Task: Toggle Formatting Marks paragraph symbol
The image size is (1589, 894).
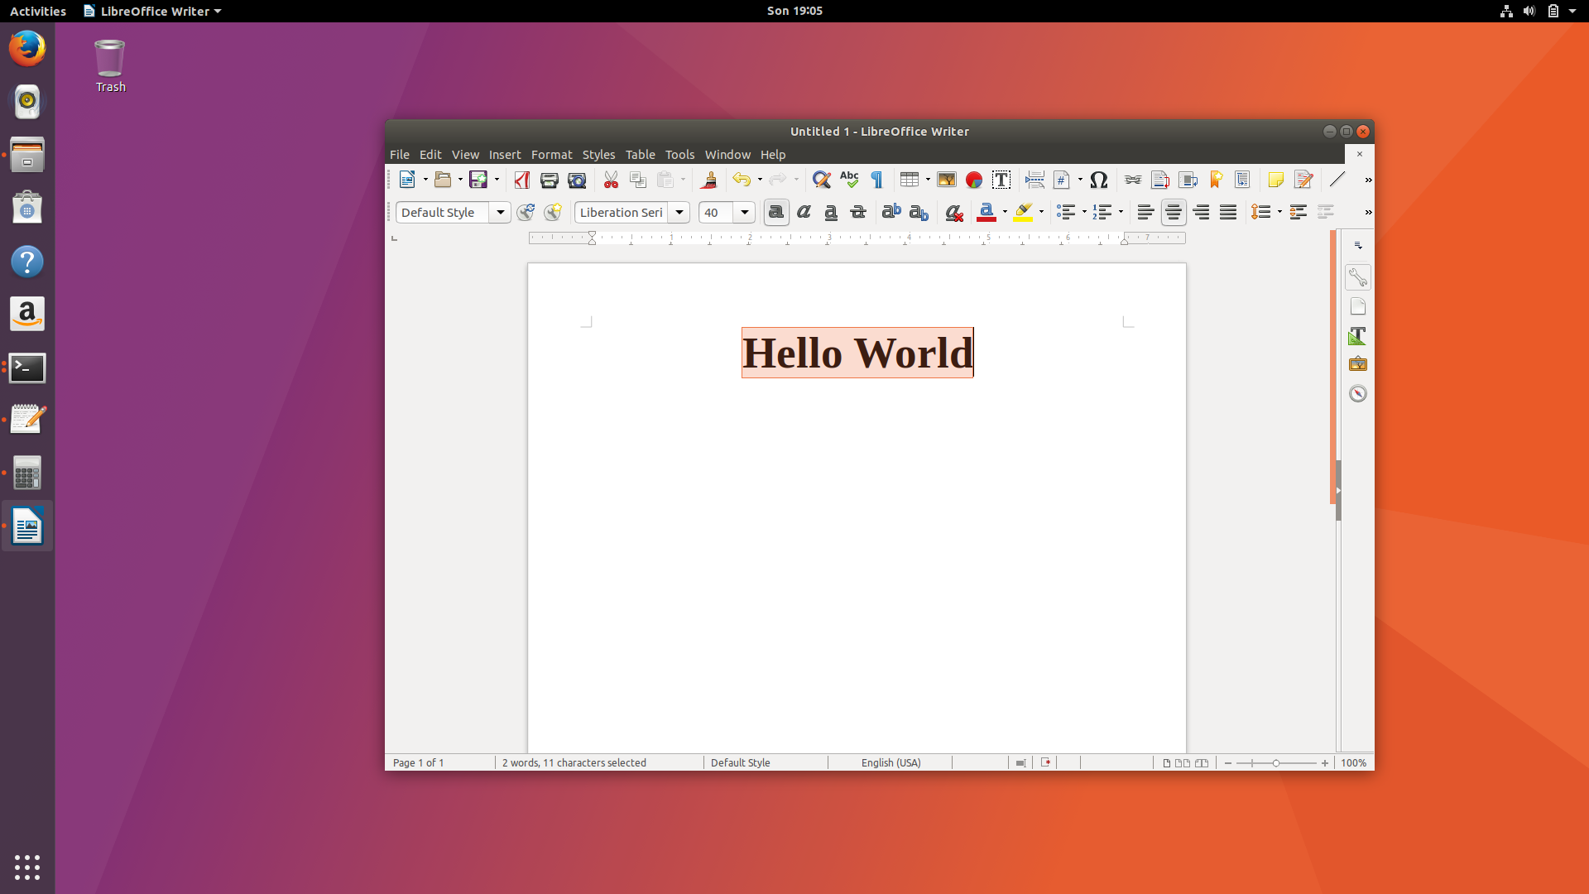Action: point(876,180)
